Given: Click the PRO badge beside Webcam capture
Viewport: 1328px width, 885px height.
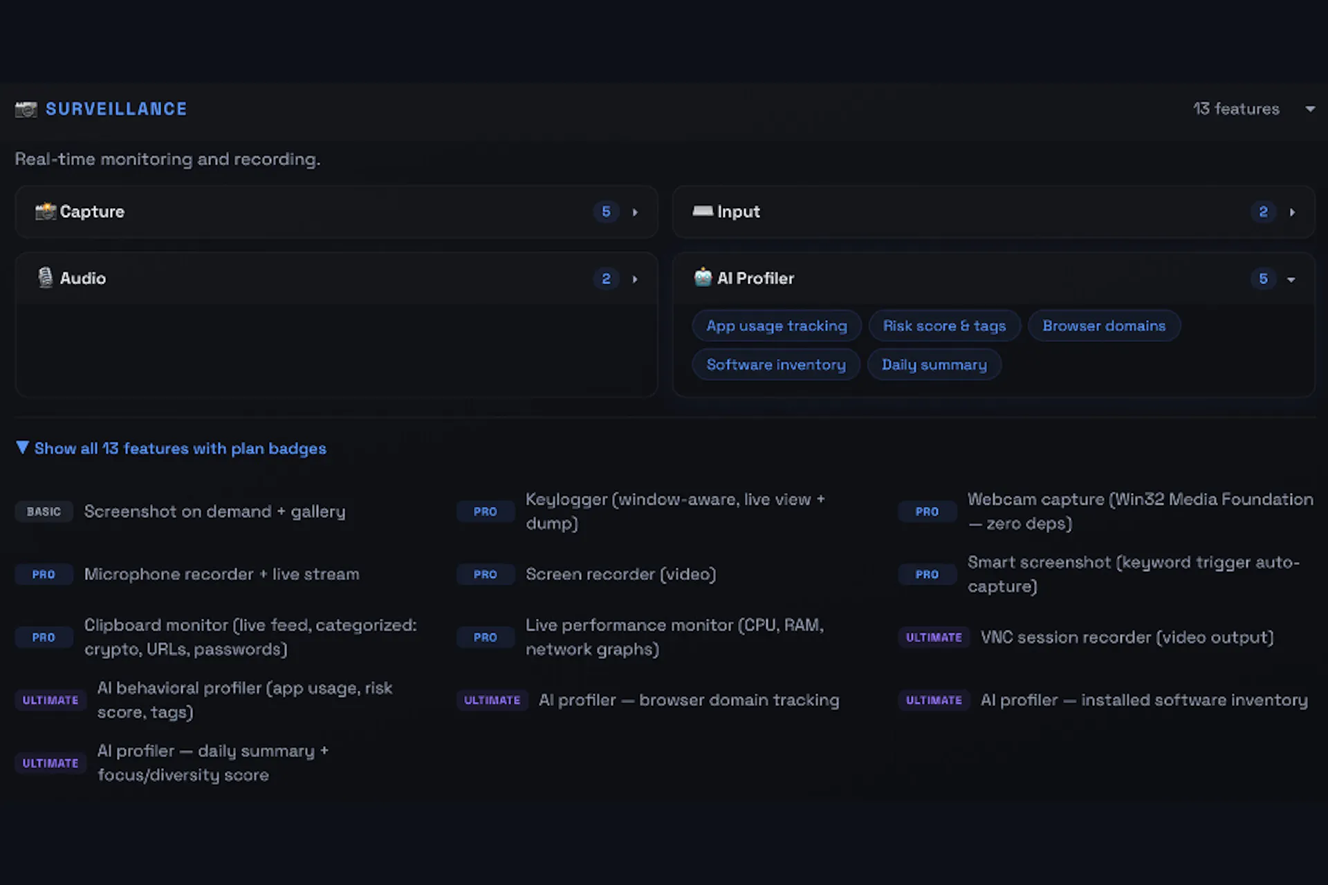Looking at the screenshot, I should click(x=927, y=512).
